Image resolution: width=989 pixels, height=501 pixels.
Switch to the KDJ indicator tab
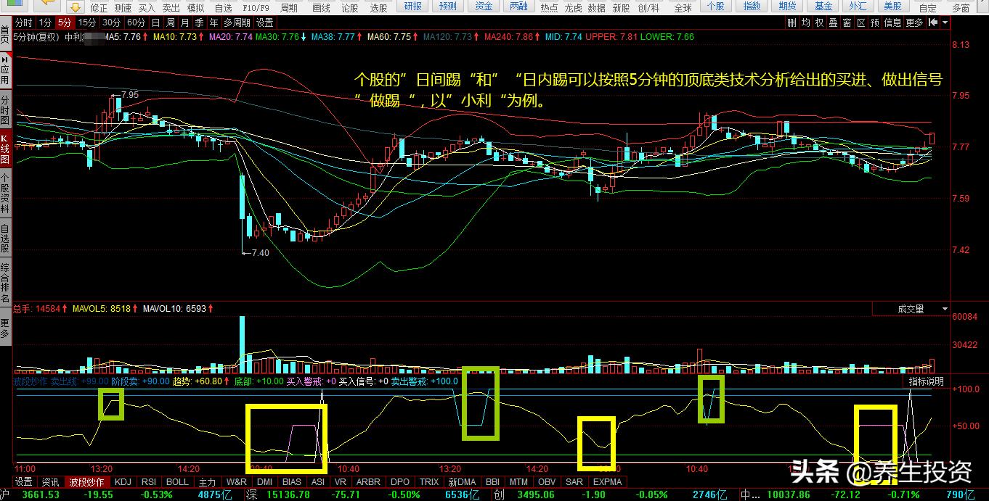pyautogui.click(x=123, y=481)
